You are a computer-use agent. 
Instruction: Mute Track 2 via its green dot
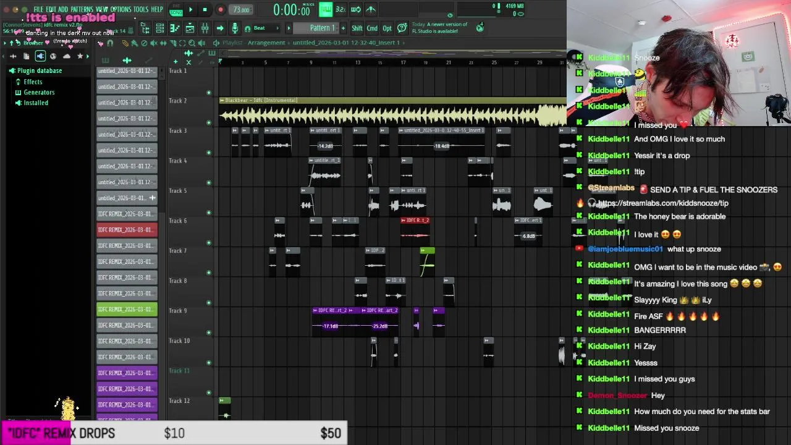tap(209, 122)
